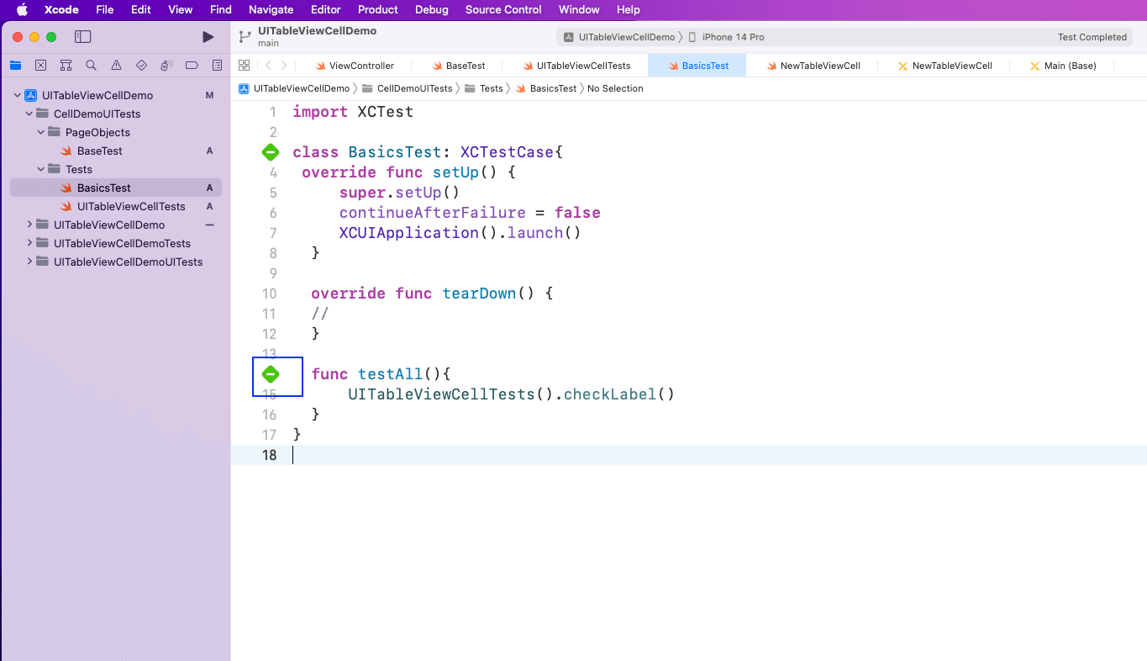The image size is (1147, 661).
Task: Open the Product menu
Action: coord(378,10)
